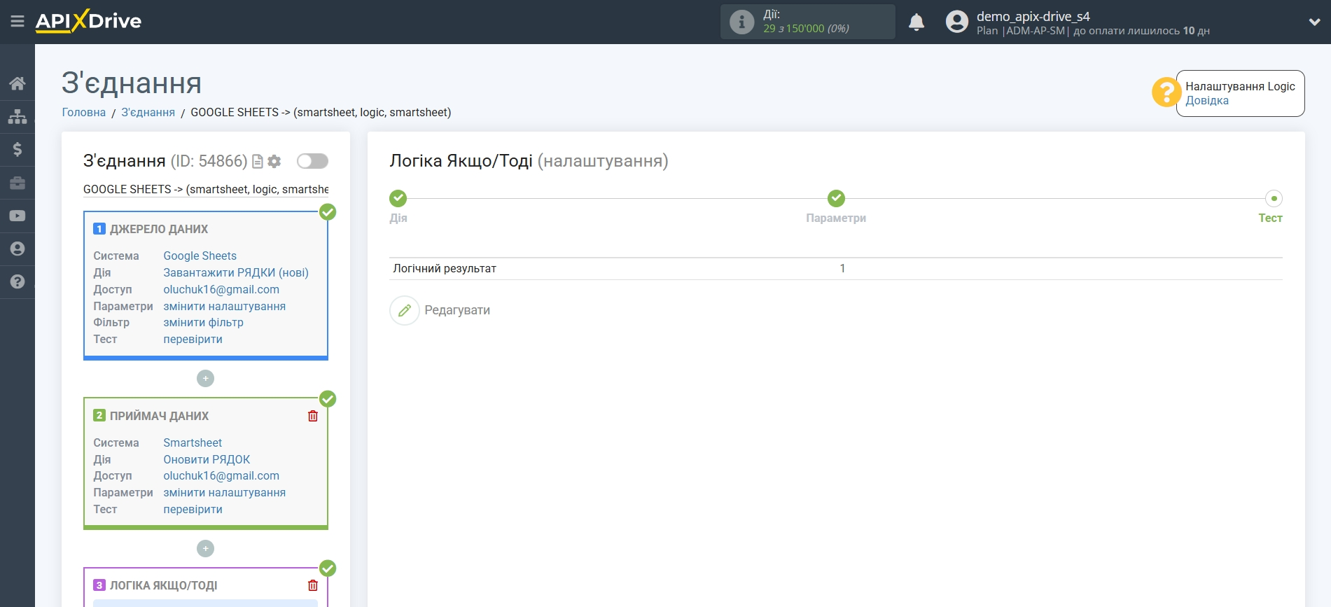Open the billing dollar sidebar icon
The width and height of the screenshot is (1331, 607).
coord(18,149)
